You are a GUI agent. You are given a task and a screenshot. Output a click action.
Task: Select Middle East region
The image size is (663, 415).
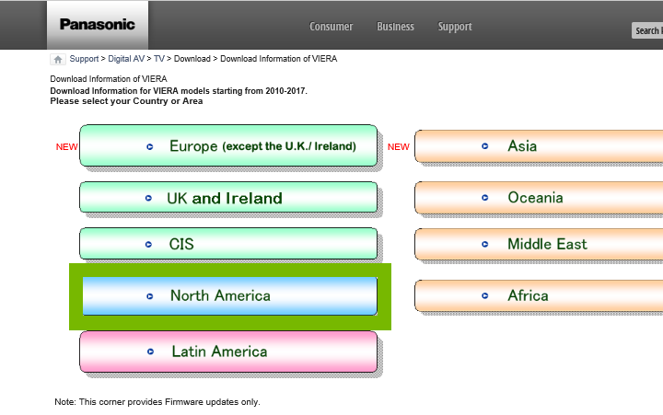tap(539, 244)
